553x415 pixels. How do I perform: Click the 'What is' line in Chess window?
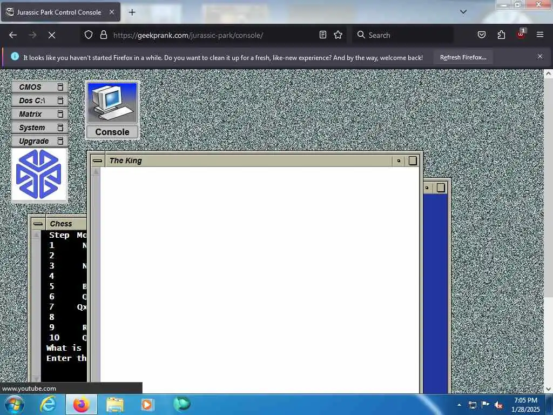pyautogui.click(x=64, y=348)
